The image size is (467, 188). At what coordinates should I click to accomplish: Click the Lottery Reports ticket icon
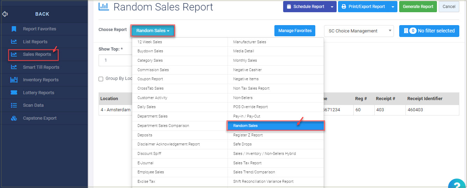(x=14, y=93)
